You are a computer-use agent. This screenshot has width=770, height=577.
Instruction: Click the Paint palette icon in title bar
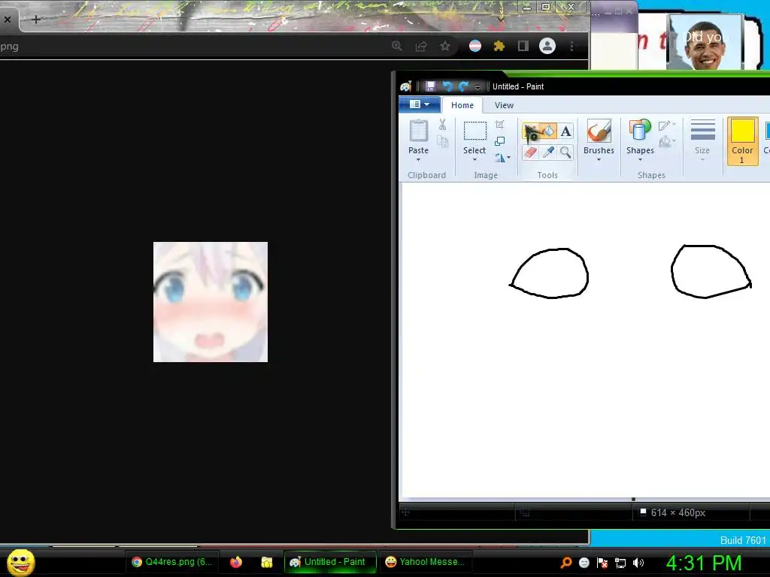tap(405, 87)
